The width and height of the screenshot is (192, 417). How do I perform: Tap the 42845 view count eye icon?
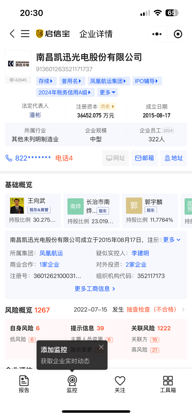pyautogui.click(x=12, y=80)
